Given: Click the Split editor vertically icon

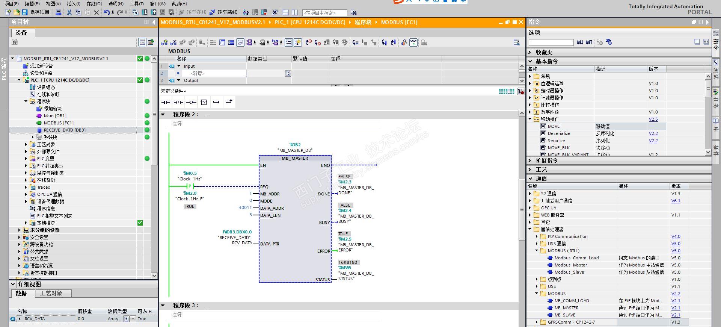Looking at the screenshot, I should (295, 12).
